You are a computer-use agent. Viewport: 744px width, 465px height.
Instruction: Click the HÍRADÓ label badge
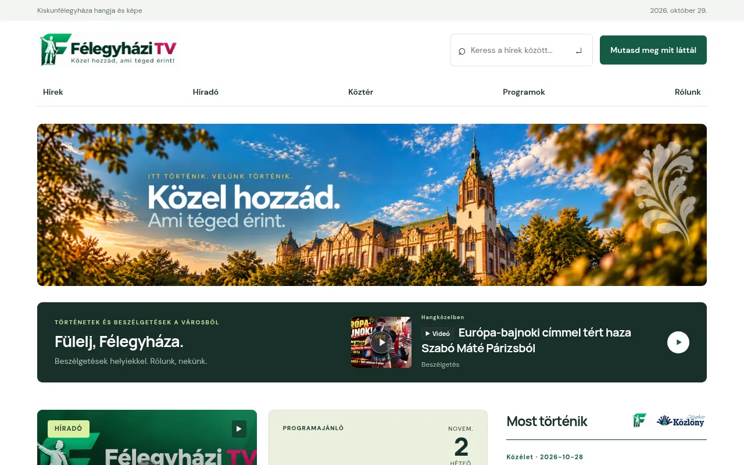[x=69, y=429]
